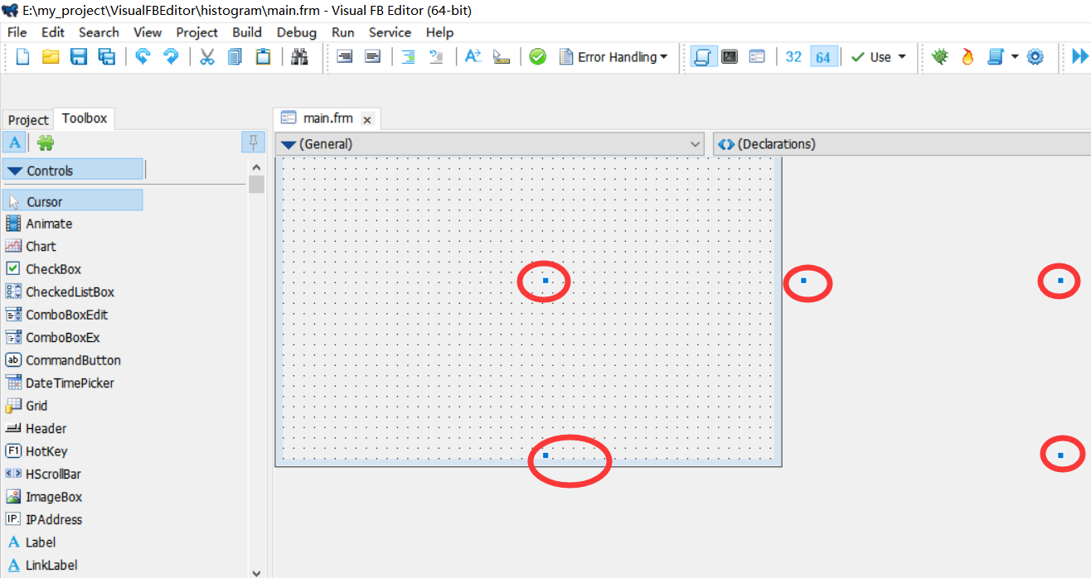
Task: Open the add components puzzle-piece icon
Action: (46, 142)
